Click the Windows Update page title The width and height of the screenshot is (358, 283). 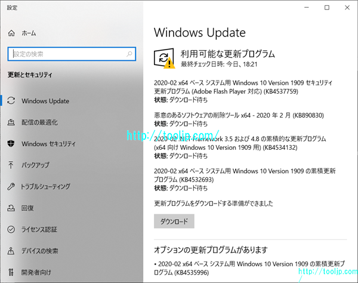[200, 32]
